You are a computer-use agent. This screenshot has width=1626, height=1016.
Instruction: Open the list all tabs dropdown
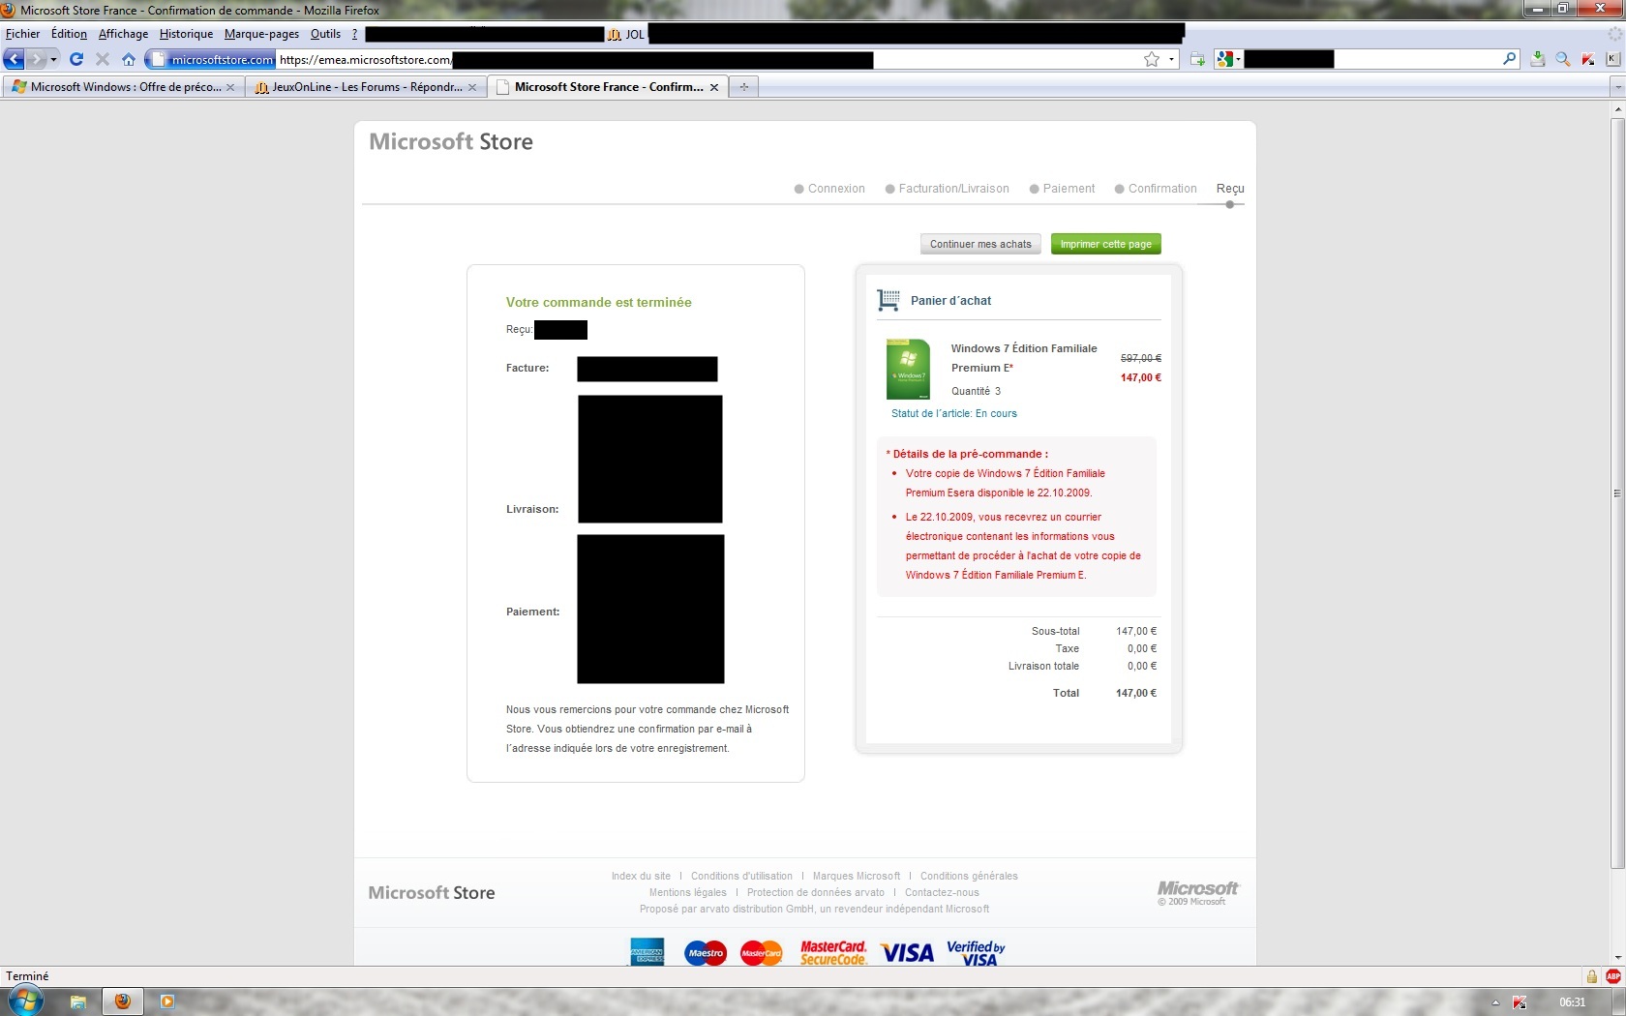coord(1617,87)
